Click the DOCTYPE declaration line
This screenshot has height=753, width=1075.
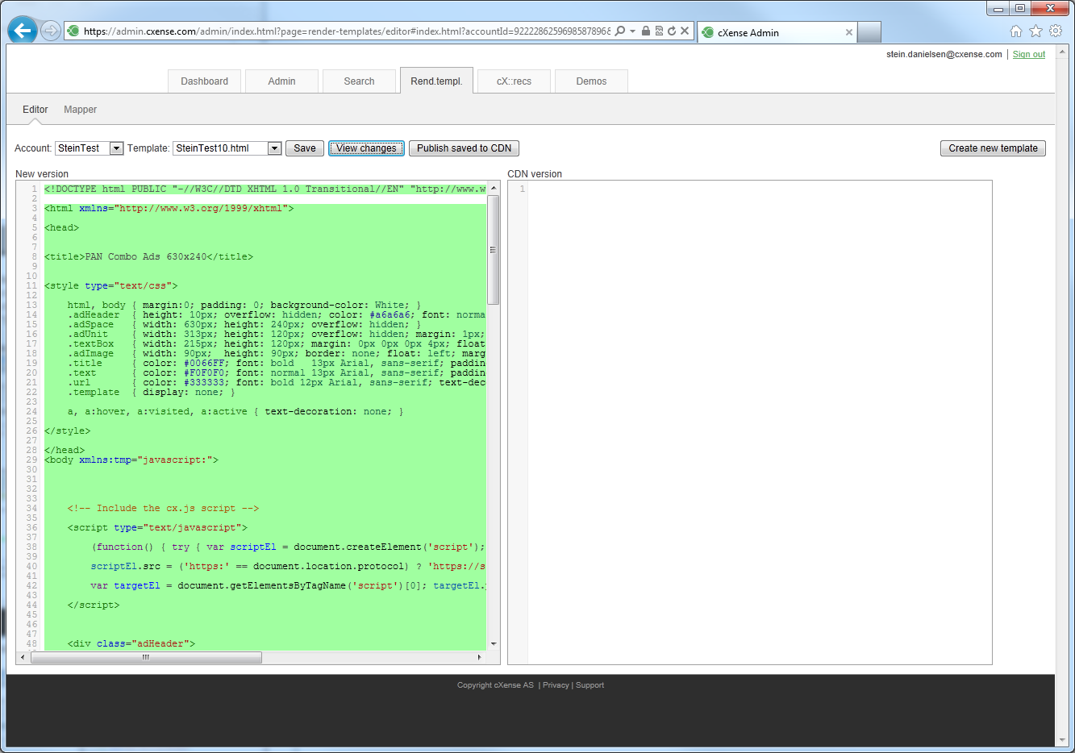[265, 189]
